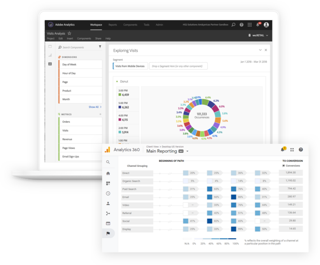Image resolution: width=320 pixels, height=265 pixels.
Task: Select the Orders metric
Action: tap(81, 122)
